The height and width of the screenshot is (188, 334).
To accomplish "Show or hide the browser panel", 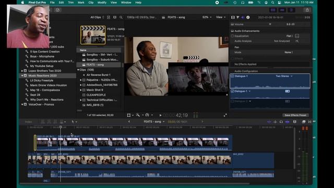I will pyautogui.click(x=273, y=10).
